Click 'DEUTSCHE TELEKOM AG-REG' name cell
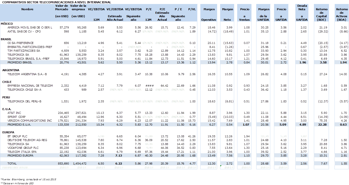This screenshot has height=185, width=349. [27, 140]
